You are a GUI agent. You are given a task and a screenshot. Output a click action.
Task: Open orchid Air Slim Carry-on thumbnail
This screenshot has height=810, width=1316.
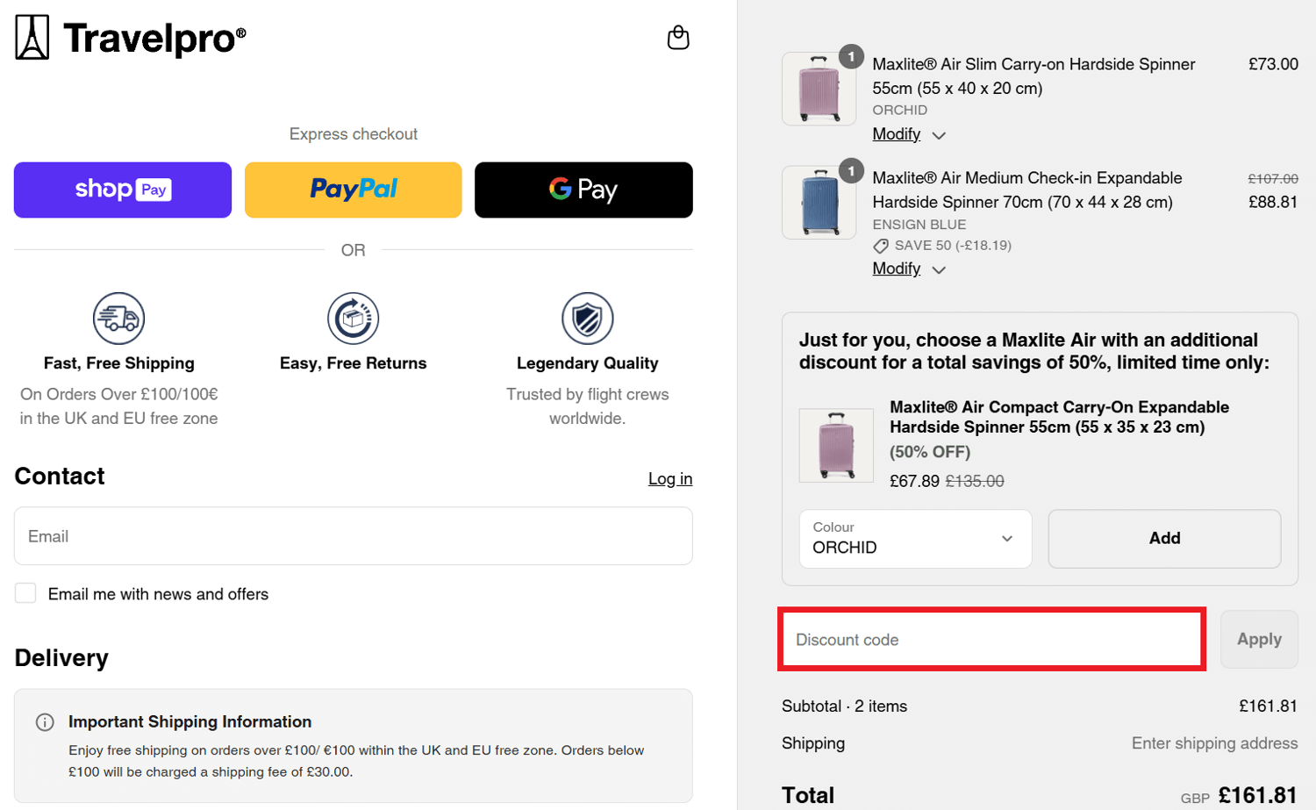819,89
